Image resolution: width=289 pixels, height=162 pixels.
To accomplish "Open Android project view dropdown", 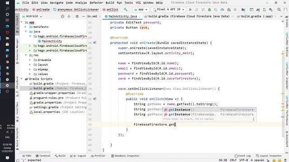I will 32,16.
